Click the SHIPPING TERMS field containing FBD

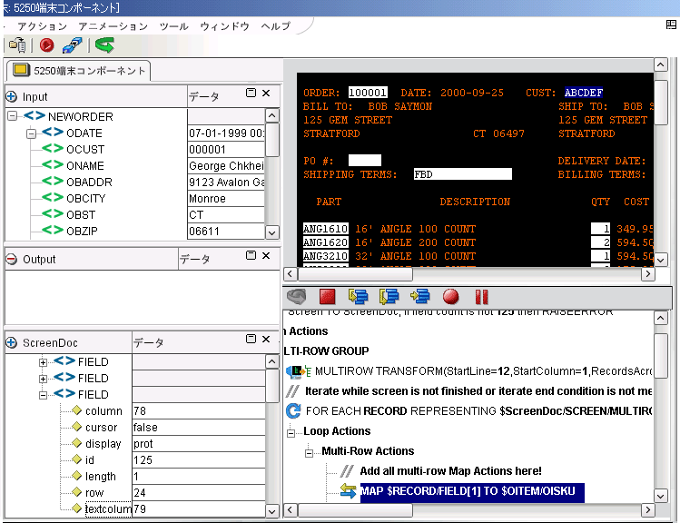(461, 174)
